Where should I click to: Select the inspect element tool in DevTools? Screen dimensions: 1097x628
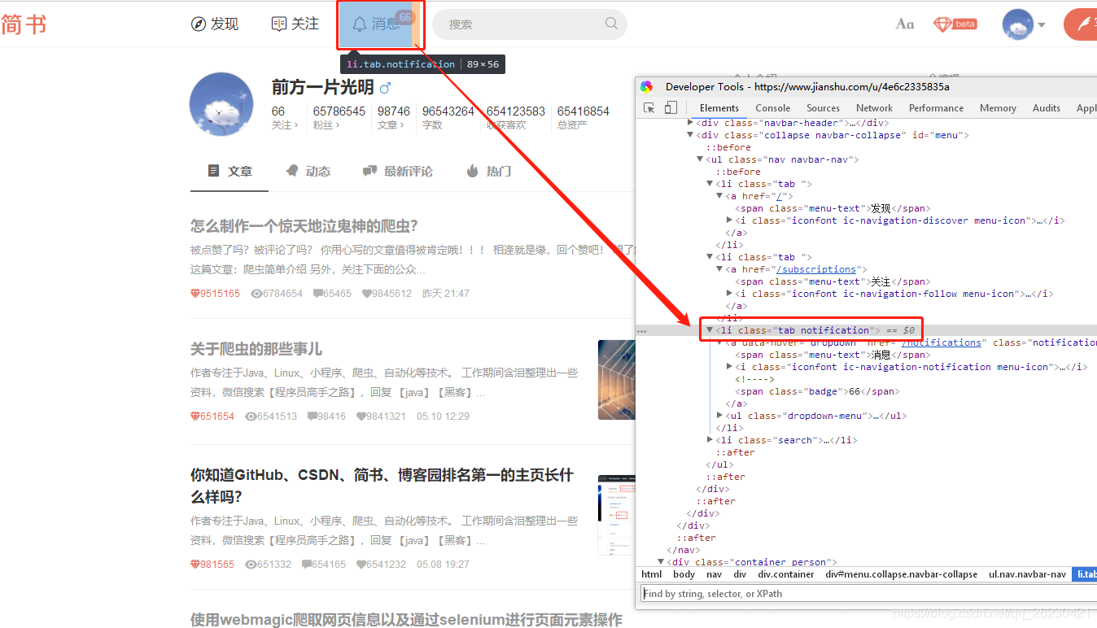click(x=649, y=107)
